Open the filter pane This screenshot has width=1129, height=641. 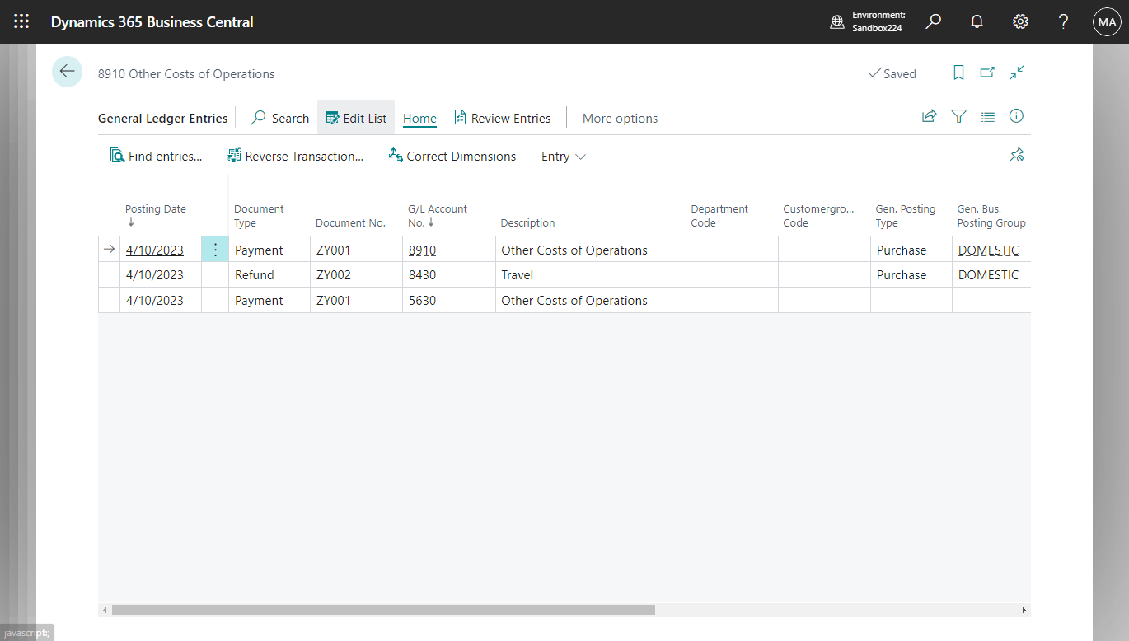pos(958,117)
